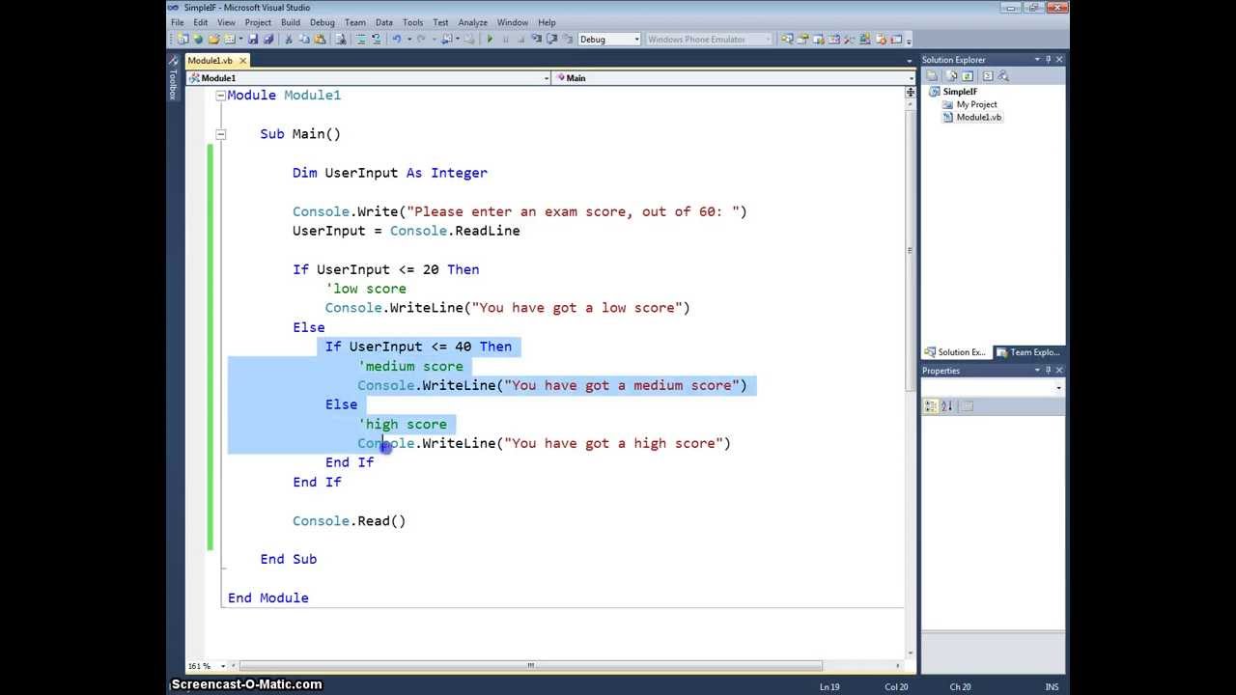This screenshot has width=1236, height=695.
Task: Click the New Project toolbar icon
Action: pyautogui.click(x=182, y=40)
